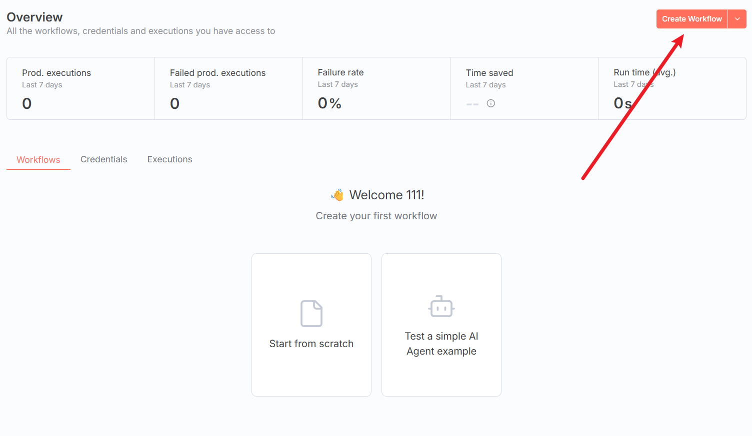
Task: Open the Failed prod. executions card
Action: click(228, 88)
